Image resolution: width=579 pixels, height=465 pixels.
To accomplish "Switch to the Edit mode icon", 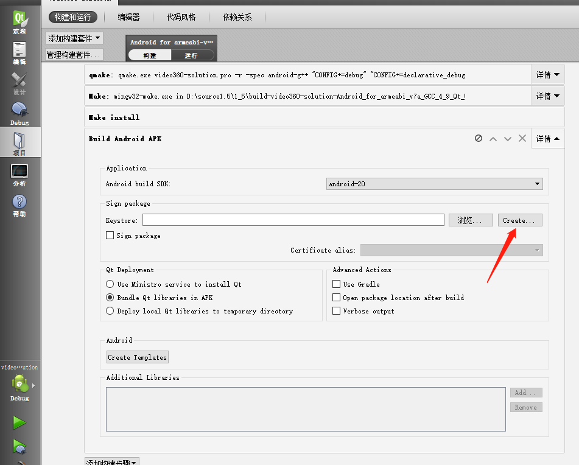I will (20, 53).
